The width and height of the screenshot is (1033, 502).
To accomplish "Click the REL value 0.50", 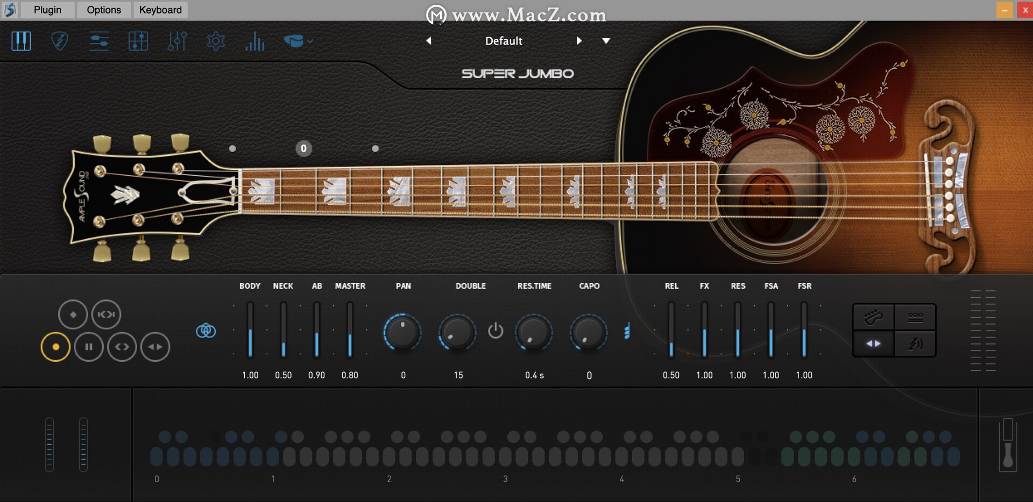I will [x=671, y=375].
